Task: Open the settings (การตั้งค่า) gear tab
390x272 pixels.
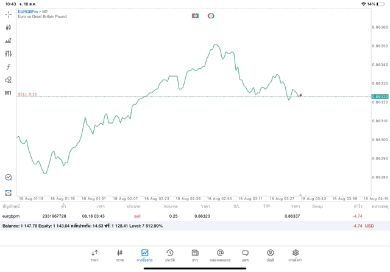Action: pyautogui.click(x=296, y=255)
